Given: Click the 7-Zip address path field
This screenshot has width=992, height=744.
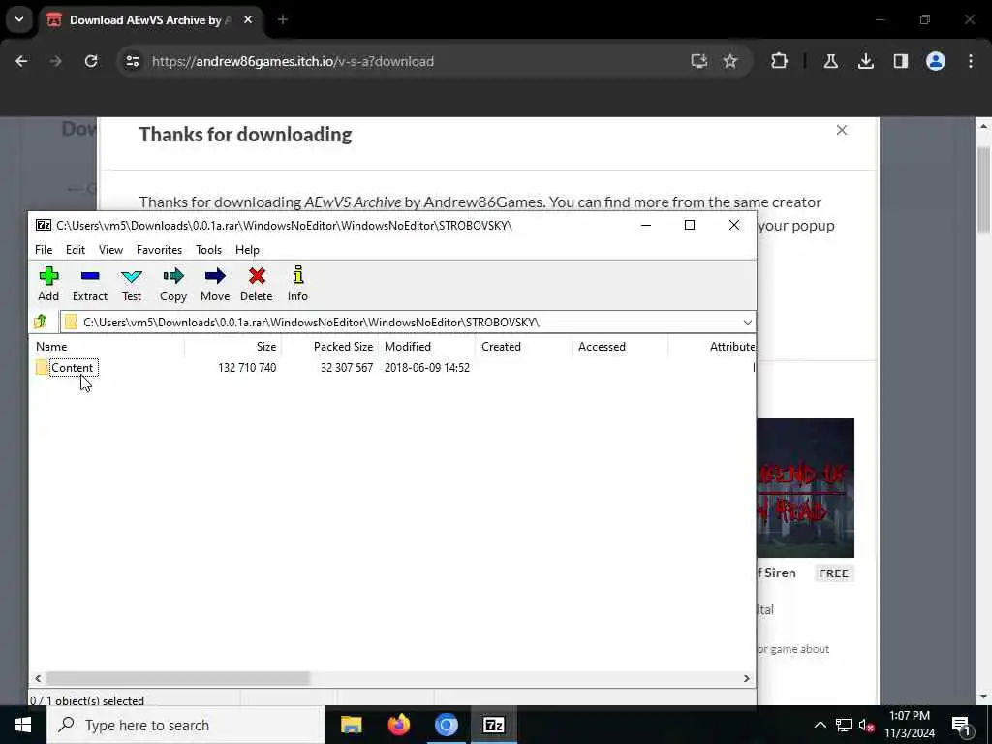Looking at the screenshot, I should click(x=405, y=322).
